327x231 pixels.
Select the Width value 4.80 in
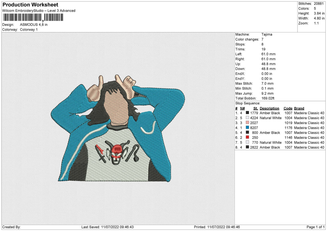(319, 18)
